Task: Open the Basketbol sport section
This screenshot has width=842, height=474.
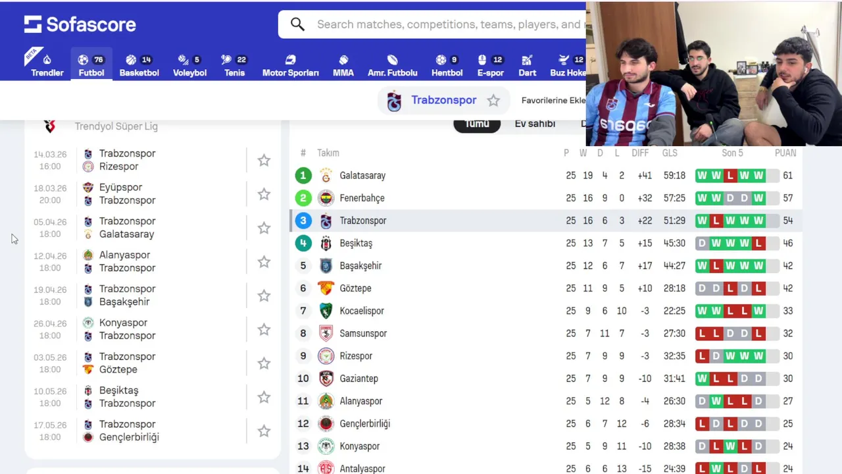Action: [x=139, y=65]
